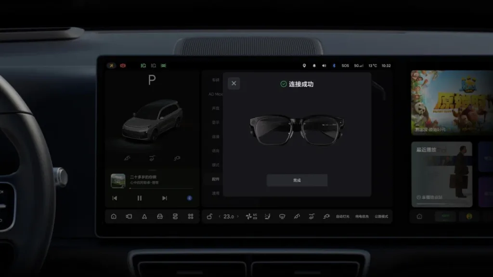Tap the right arrow to raise temperature
Viewport: 493px width, 277px height.
click(x=239, y=216)
